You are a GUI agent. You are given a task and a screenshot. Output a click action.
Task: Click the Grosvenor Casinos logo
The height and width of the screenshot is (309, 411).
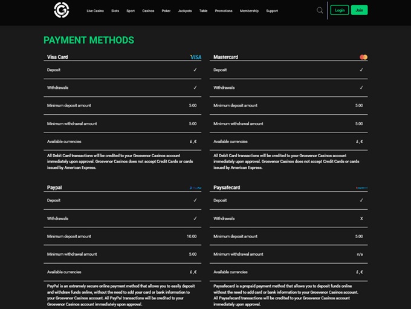pos(62,10)
